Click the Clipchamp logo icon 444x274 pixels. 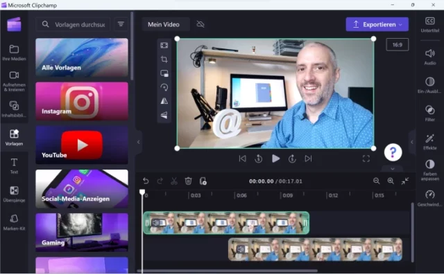[x=14, y=24]
